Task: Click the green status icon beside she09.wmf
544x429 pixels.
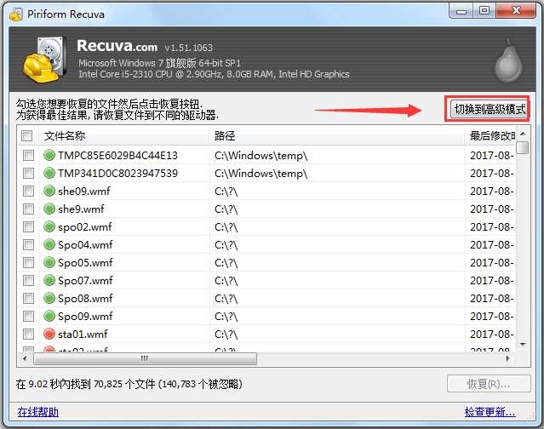Action: point(49,191)
